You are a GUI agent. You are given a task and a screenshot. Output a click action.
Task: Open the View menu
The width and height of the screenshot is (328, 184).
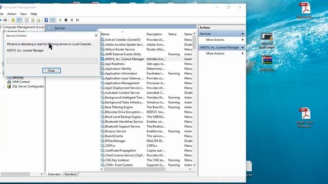(x=23, y=14)
